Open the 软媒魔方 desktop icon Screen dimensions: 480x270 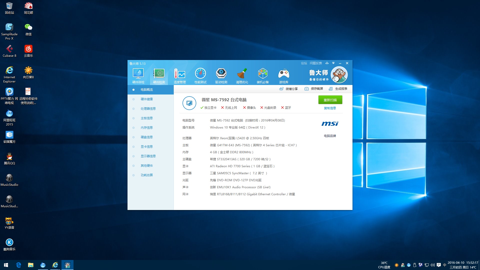coord(9,137)
